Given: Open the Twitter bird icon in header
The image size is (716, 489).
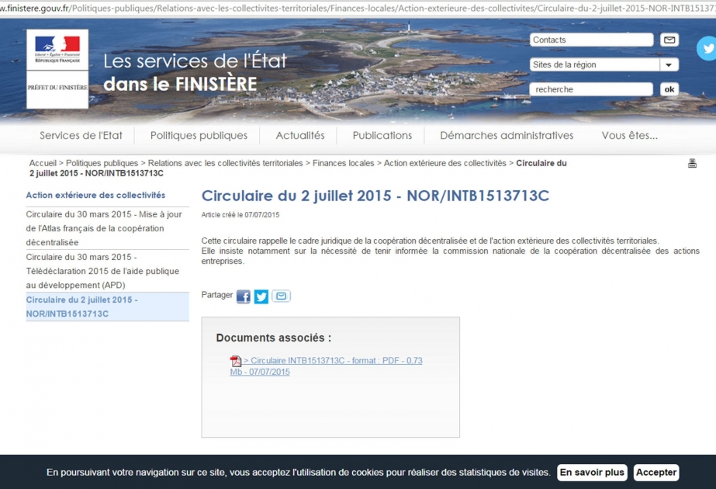Looking at the screenshot, I should pyautogui.click(x=707, y=48).
